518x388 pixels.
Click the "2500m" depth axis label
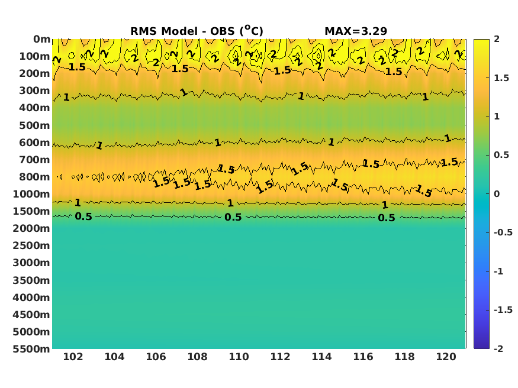(31, 245)
